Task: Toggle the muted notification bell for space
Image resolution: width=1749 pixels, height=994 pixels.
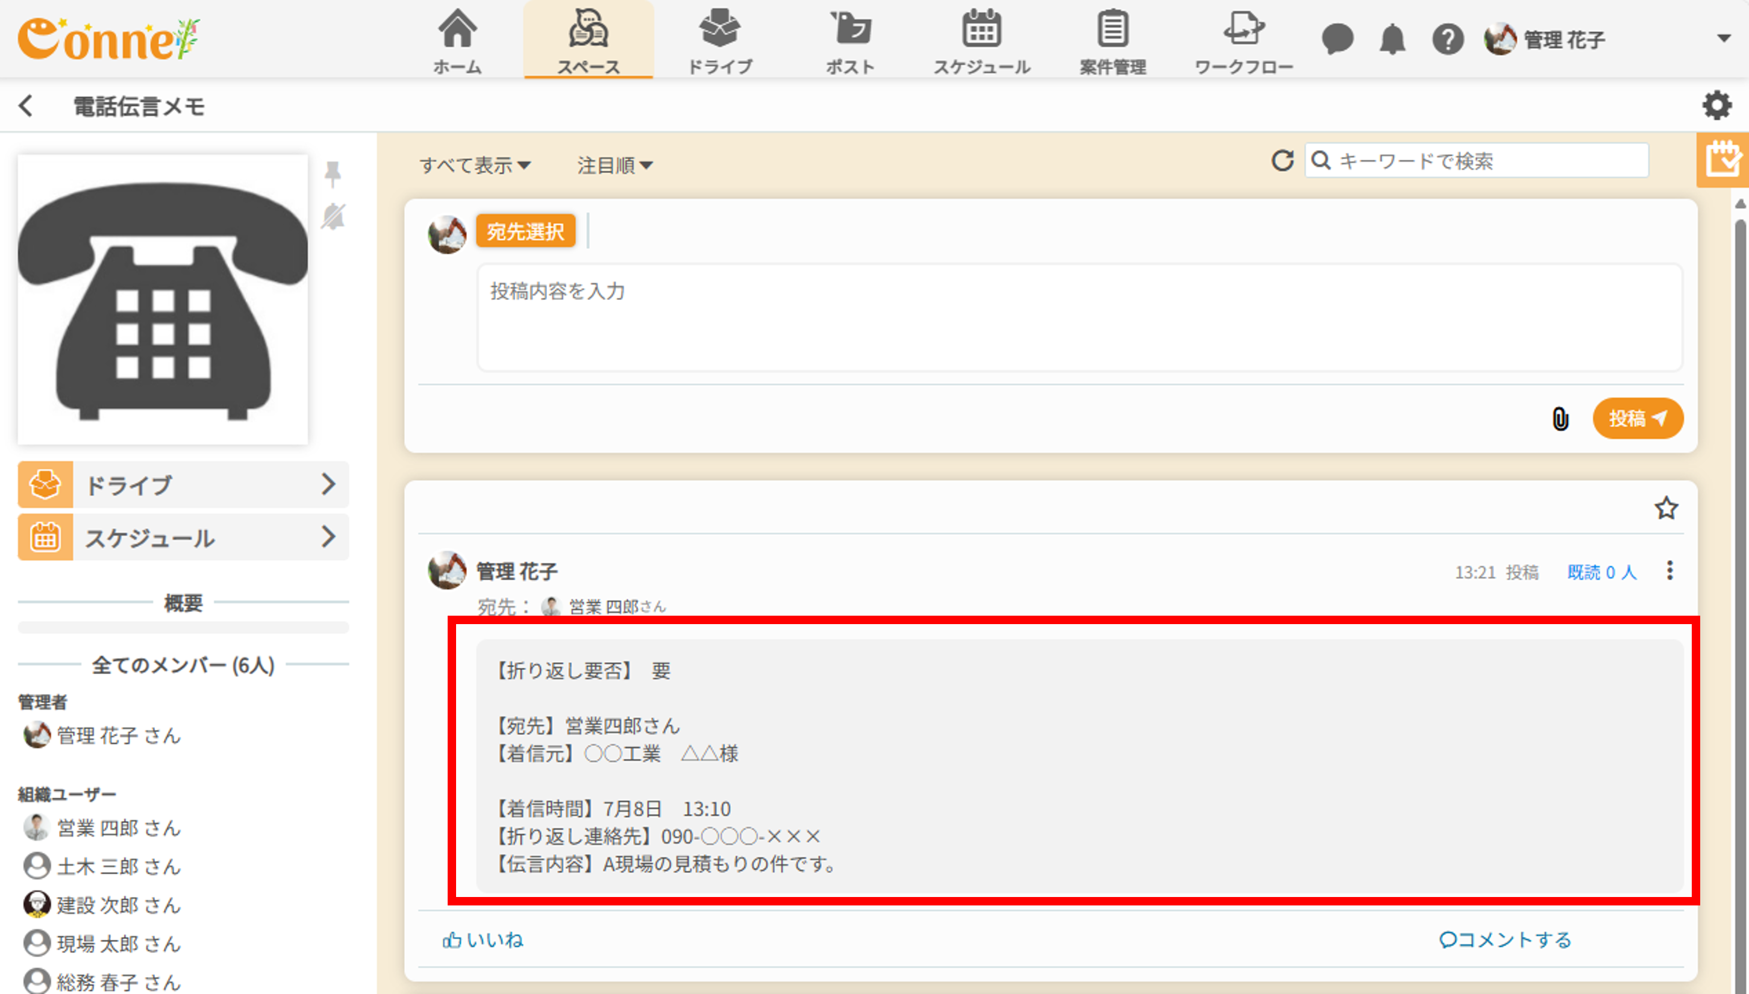Action: point(333,216)
